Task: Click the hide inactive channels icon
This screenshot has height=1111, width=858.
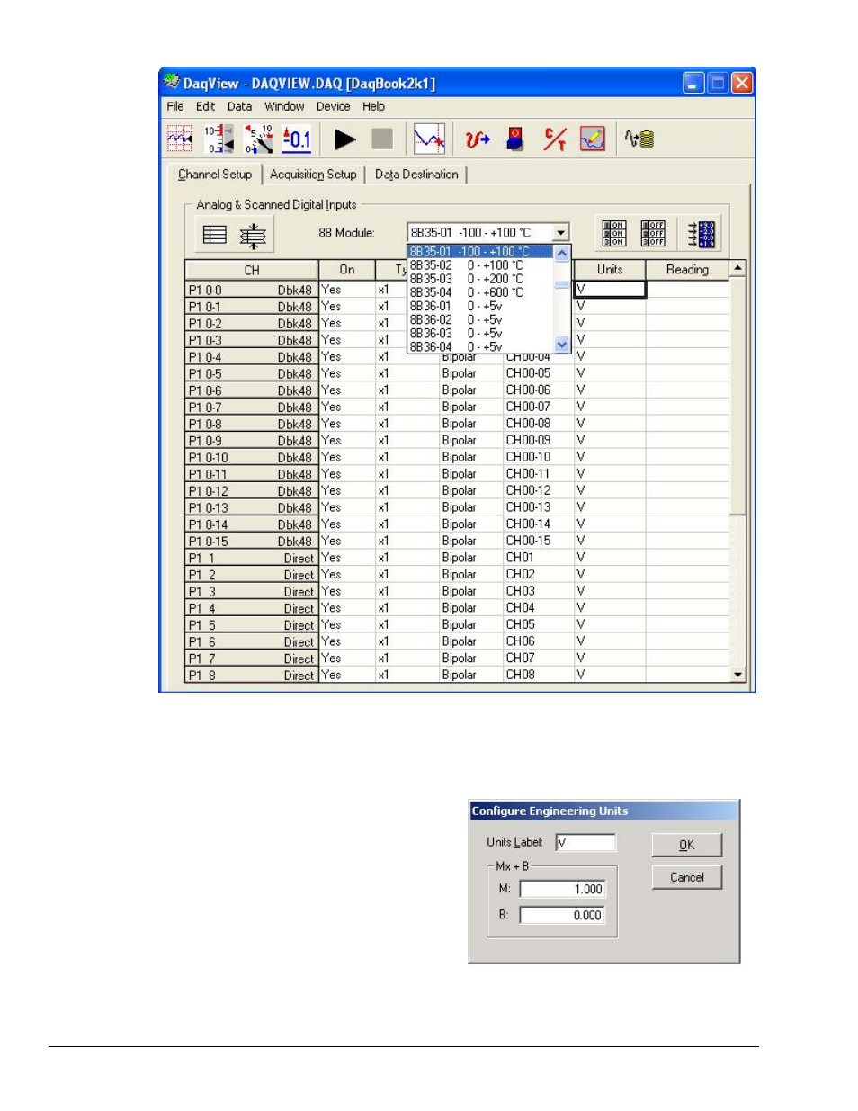Action: 253,236
